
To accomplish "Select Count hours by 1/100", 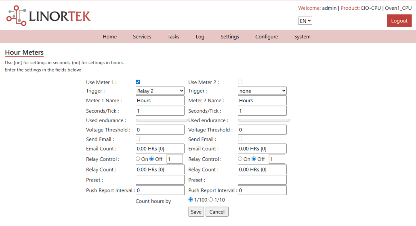I will click(x=191, y=199).
